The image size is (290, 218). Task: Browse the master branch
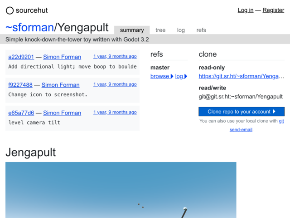161,76
